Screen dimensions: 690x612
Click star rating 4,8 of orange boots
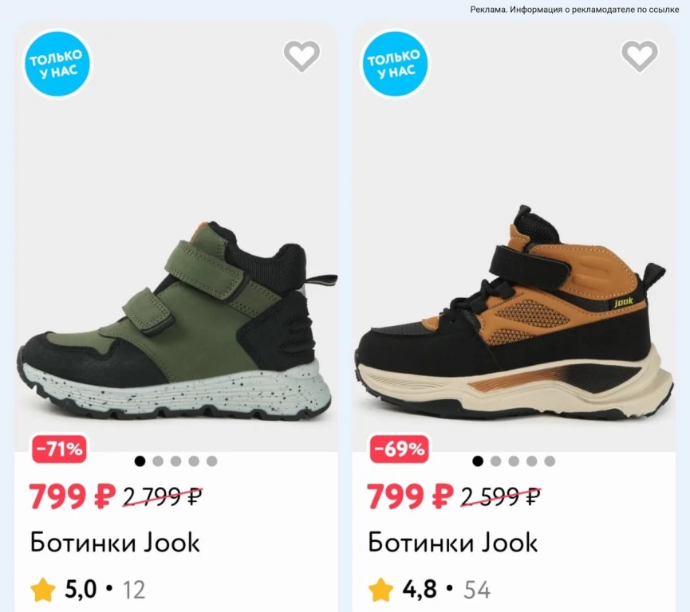click(428, 590)
